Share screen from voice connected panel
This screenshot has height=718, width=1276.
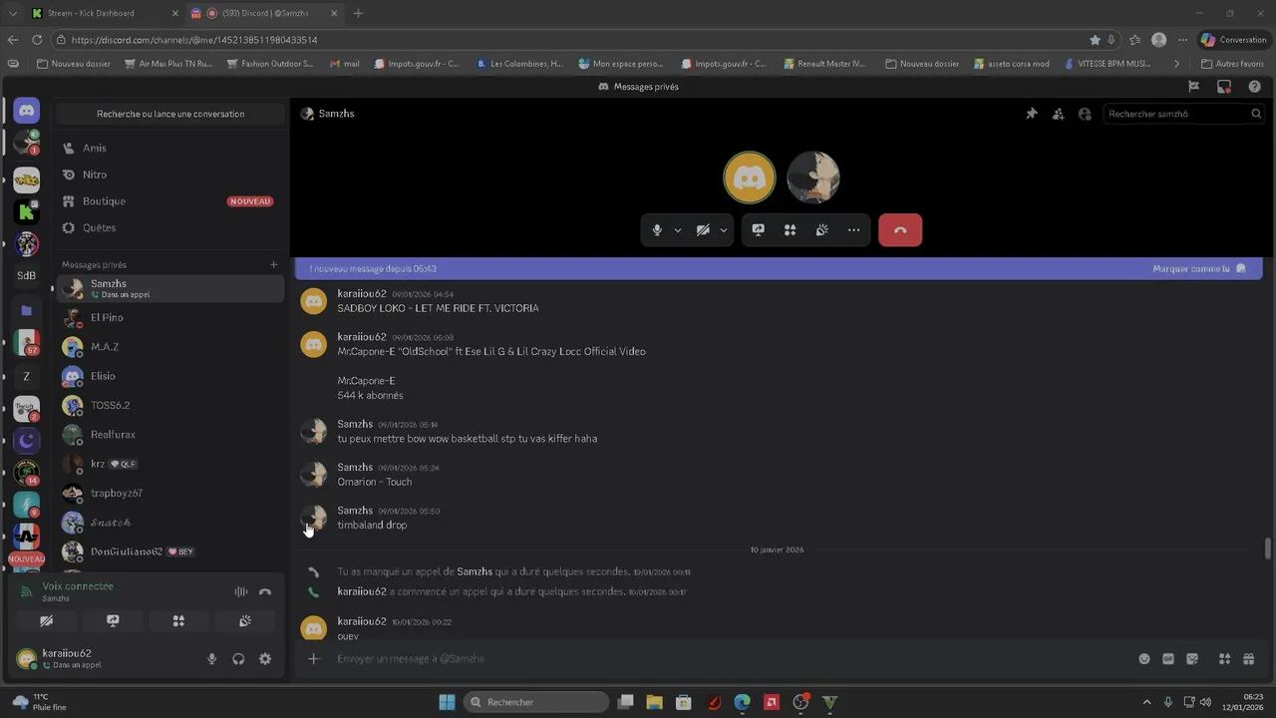click(113, 620)
